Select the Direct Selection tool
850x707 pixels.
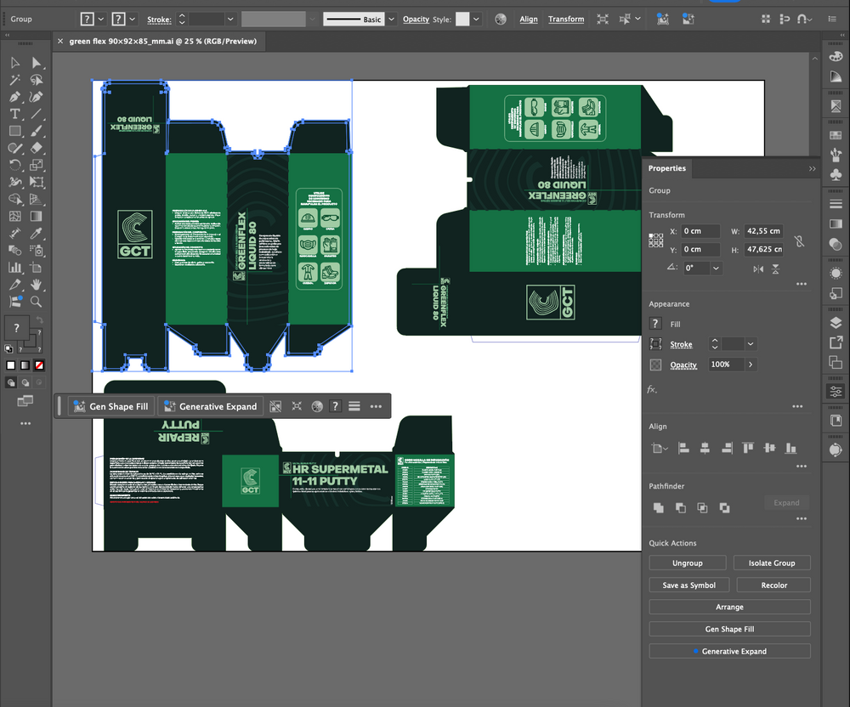[37, 63]
